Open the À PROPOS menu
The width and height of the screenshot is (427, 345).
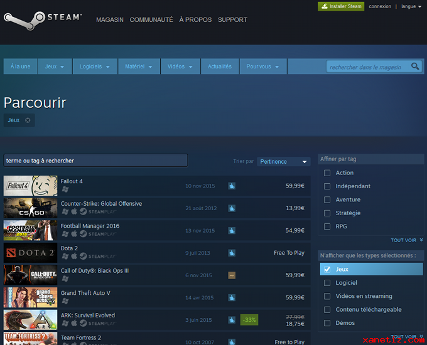click(x=195, y=20)
